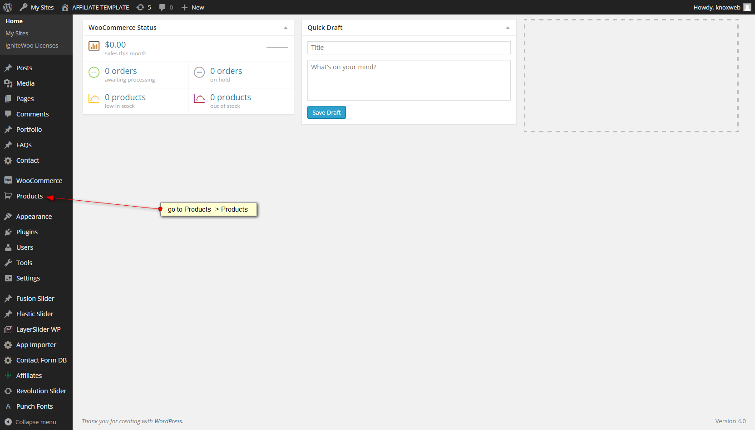This screenshot has width=755, height=430.
Task: Click the sales this month chart icon
Action: 94,46
